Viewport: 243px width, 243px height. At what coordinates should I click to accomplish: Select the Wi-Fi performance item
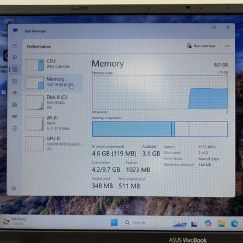point(54,123)
